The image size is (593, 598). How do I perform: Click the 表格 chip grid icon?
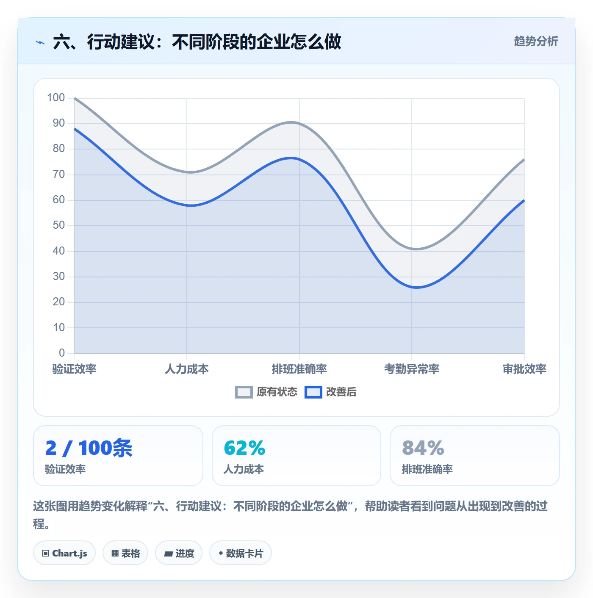point(115,553)
